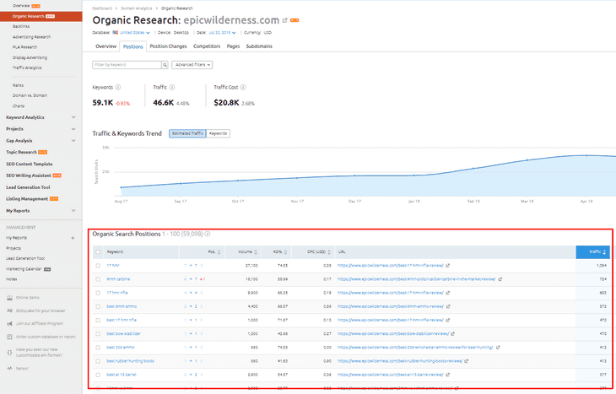Open external link icon for best 9mm ammo URL
Screen dimensions: 616x394
point(448,306)
